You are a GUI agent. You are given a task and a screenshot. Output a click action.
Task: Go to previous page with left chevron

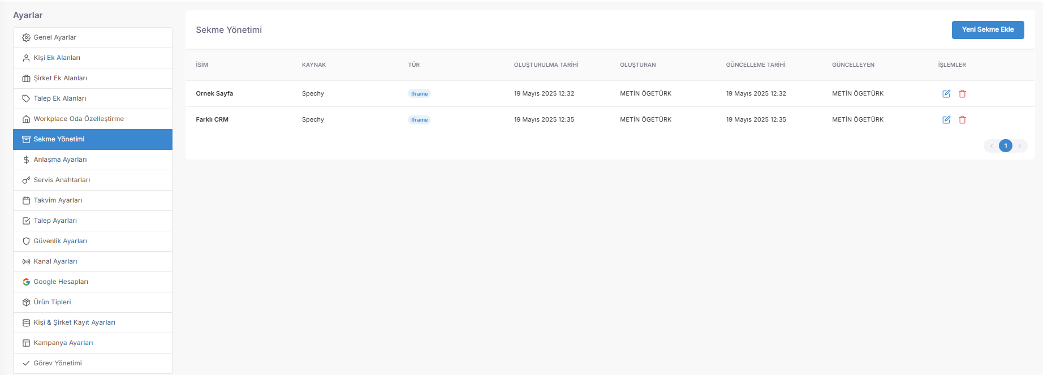click(x=992, y=146)
